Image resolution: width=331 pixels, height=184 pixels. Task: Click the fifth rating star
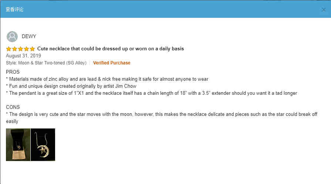click(32, 49)
